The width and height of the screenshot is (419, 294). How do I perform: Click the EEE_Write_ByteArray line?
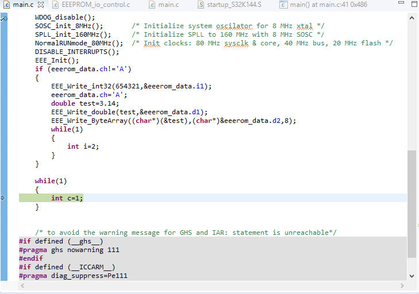coord(174,121)
